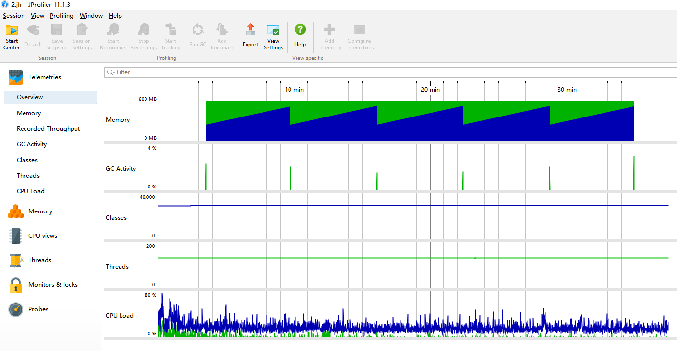Click the 20 min timeline marker

[430, 90]
